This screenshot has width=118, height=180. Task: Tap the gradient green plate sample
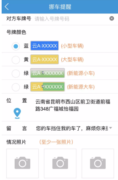(48, 73)
